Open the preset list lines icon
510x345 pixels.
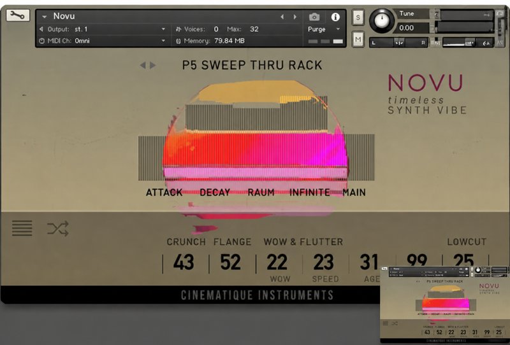(22, 228)
